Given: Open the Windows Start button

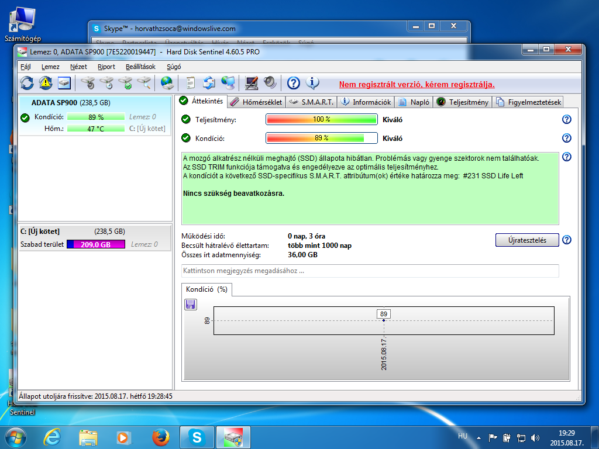Looking at the screenshot, I should point(15,437).
